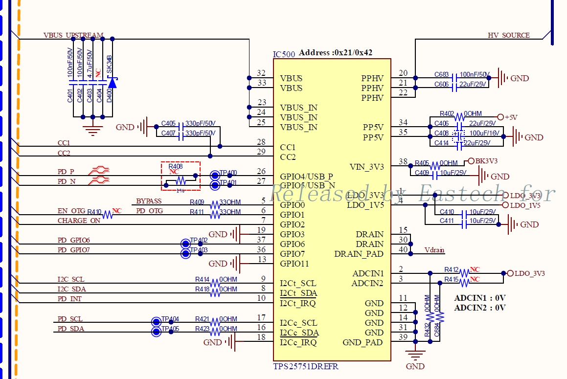The height and width of the screenshot is (379, 567).
Task: Select the CC2 net label
Action: tap(64, 153)
